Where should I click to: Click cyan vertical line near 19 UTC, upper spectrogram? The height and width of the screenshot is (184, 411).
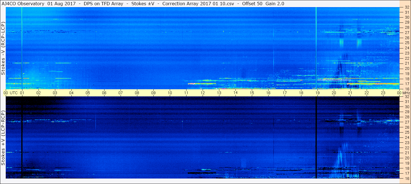point(316,48)
